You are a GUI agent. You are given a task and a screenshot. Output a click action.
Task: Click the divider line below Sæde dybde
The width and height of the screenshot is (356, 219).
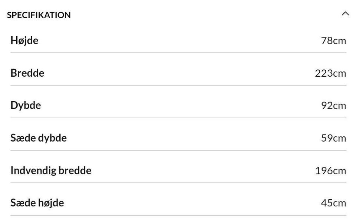point(178,150)
